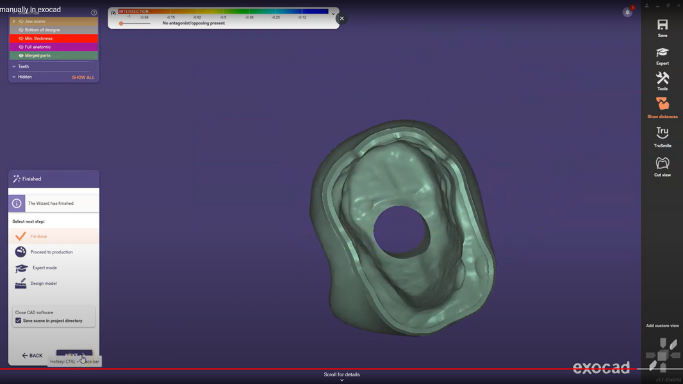Open the intersection panel dropdown chevron
683x384 pixels.
coord(332,13)
